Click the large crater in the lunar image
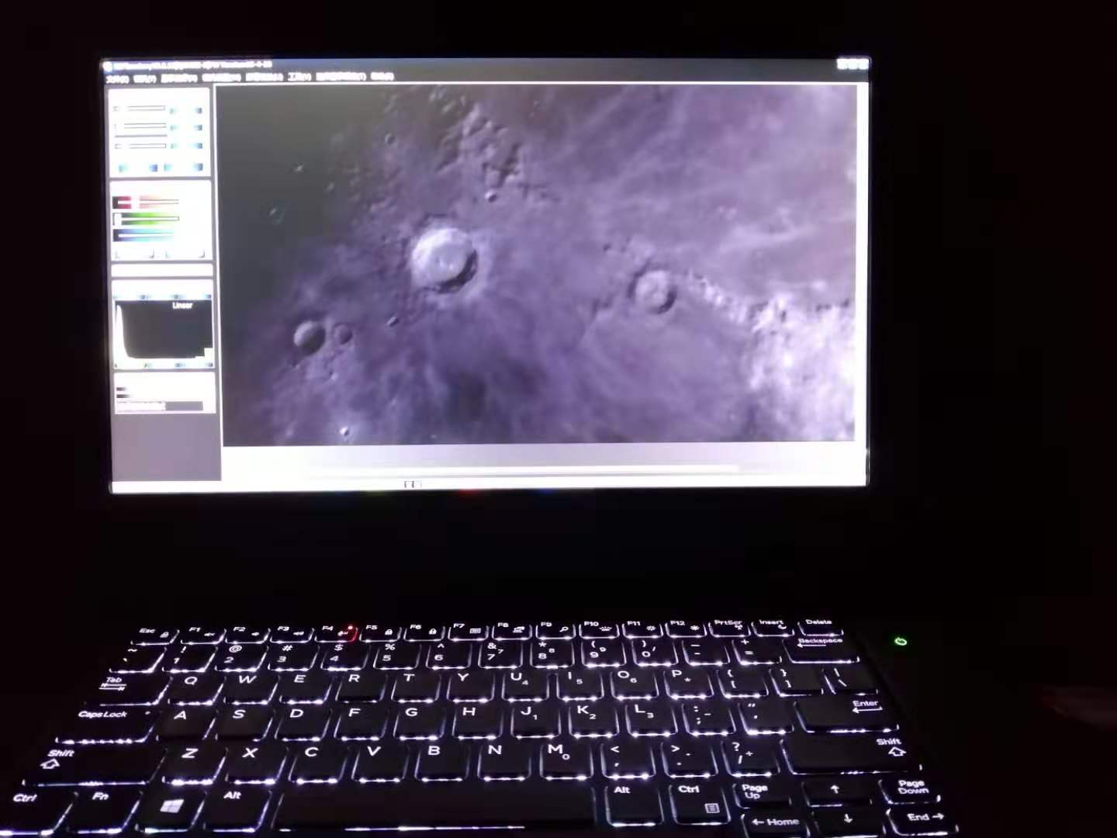 (x=443, y=258)
